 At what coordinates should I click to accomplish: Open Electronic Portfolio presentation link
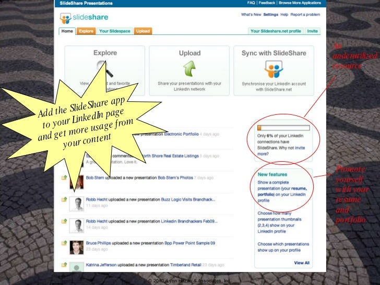pos(181,134)
